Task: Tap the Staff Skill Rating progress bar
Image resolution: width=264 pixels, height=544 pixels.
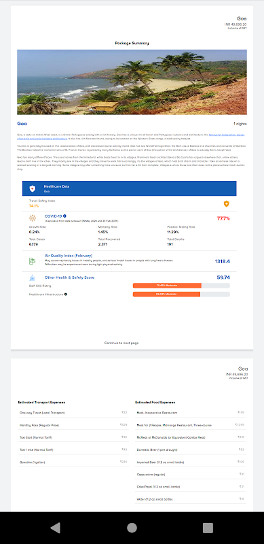Action: [181, 286]
